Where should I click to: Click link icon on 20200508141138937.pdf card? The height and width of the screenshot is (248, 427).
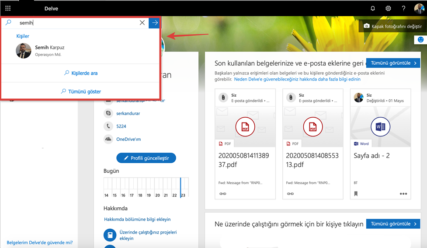tap(223, 194)
